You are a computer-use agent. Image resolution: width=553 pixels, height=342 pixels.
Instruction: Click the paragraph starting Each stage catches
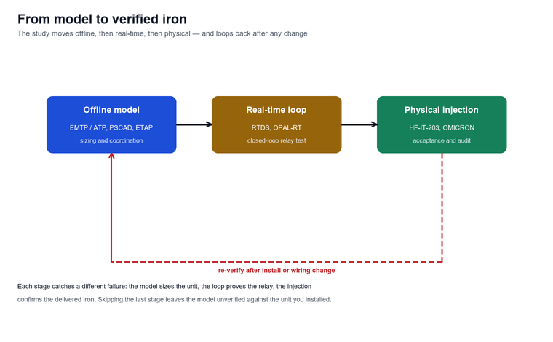click(x=174, y=293)
